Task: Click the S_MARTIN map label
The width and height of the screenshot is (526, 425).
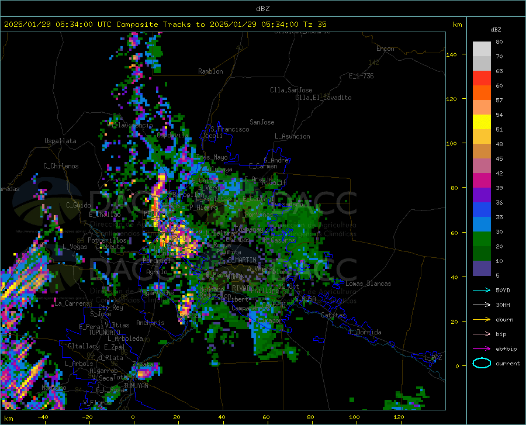Action: [242, 260]
